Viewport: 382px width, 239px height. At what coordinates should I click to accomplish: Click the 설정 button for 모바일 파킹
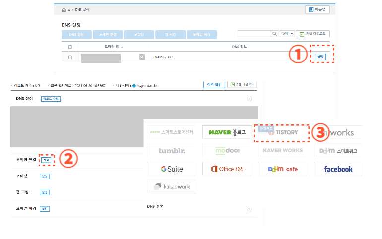[x=45, y=209]
